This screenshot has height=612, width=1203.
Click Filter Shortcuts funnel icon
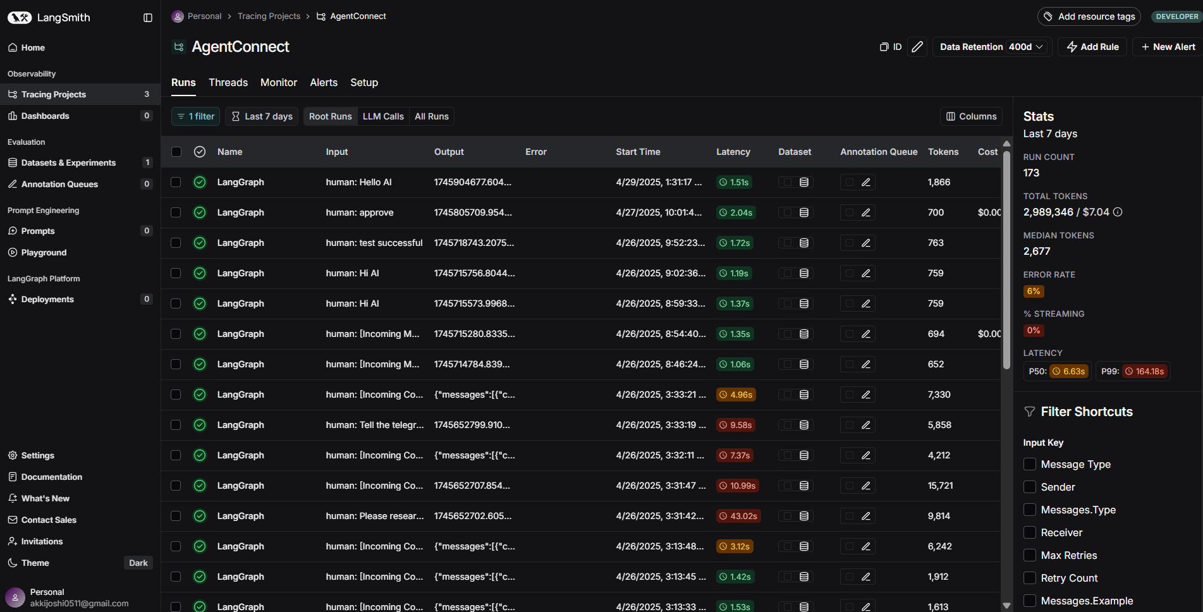tap(1029, 412)
